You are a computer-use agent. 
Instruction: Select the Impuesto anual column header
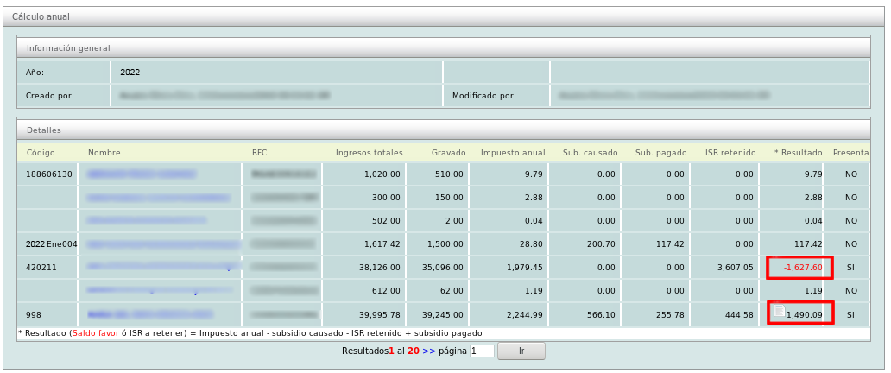click(513, 153)
